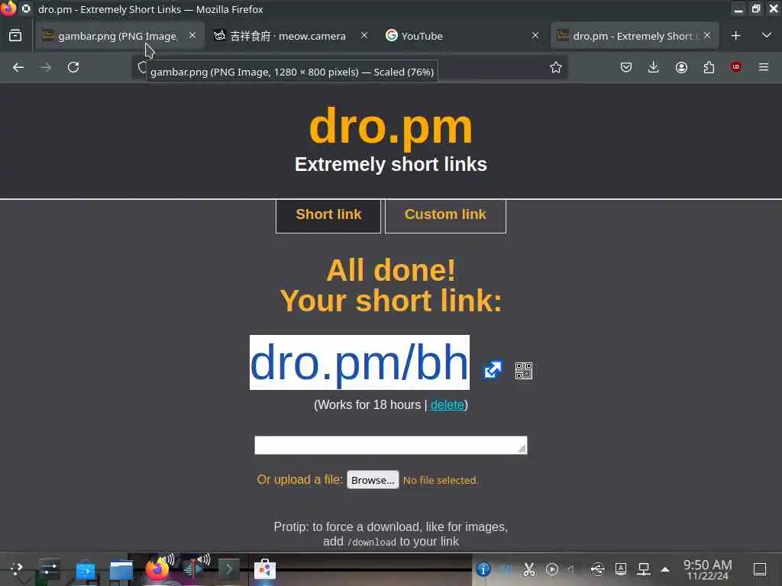
Task: Click the 'No file selected.' label
Action: coord(441,481)
